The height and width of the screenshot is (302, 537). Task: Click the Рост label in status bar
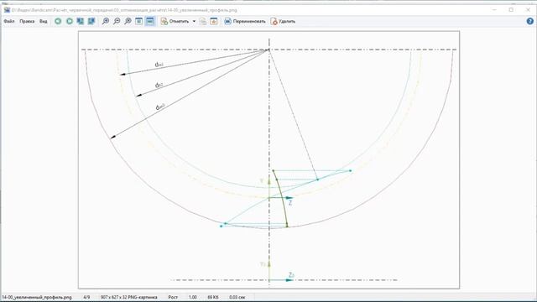coord(173,297)
